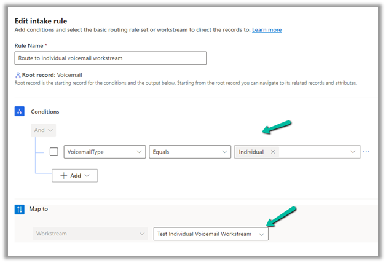Click into the Rule Name text field
Screen dimensions: 386x263
110,58
